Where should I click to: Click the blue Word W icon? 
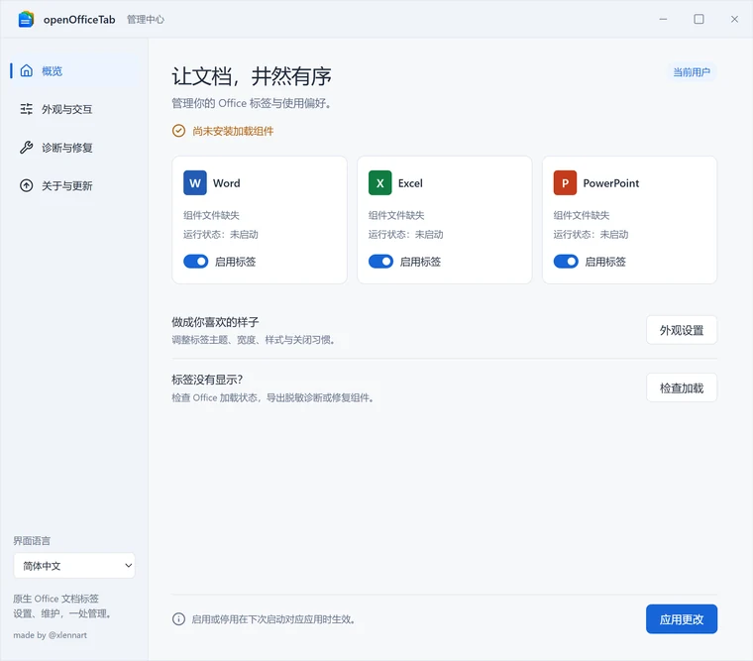pos(195,183)
